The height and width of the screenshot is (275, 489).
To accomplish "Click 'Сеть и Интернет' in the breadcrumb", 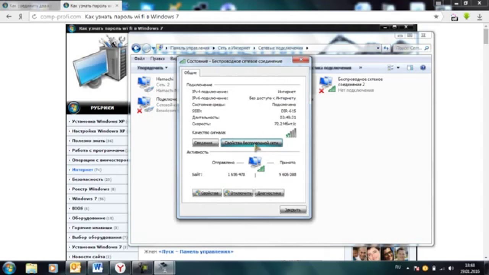I will coord(234,48).
